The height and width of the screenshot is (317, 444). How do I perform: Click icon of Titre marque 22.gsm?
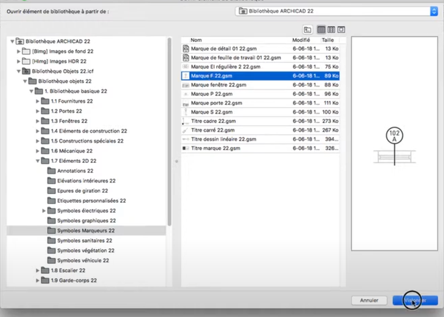click(186, 148)
